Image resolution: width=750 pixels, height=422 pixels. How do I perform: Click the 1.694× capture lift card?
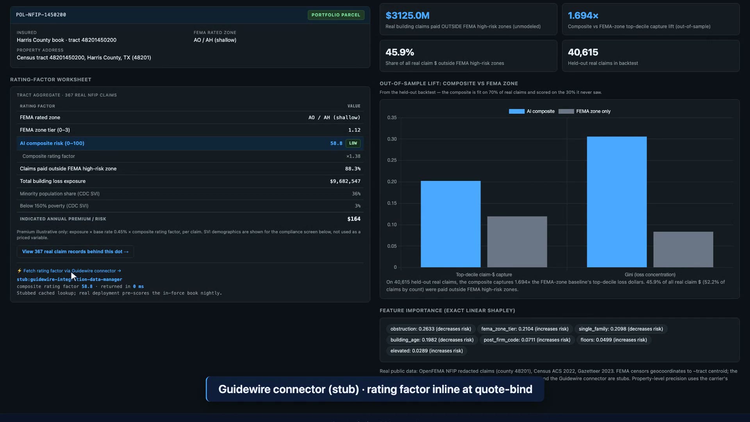(651, 19)
